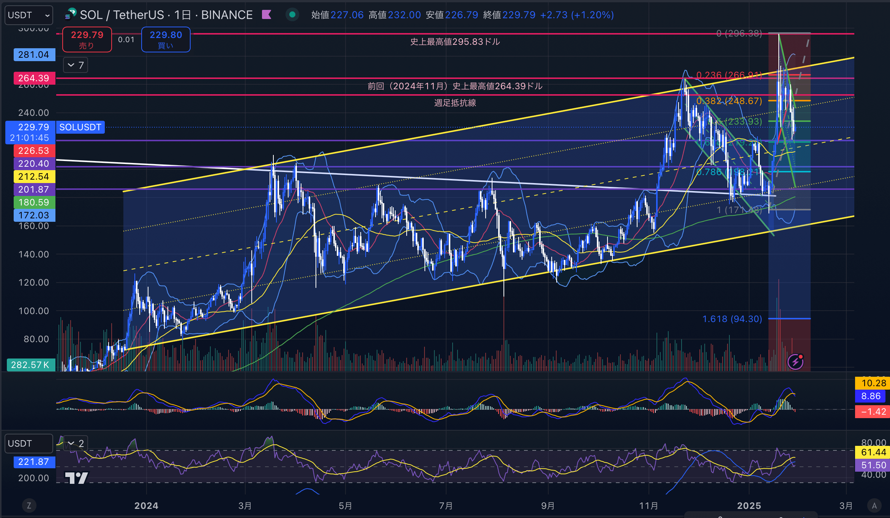Click the 172.03 blue price label

tap(34, 215)
